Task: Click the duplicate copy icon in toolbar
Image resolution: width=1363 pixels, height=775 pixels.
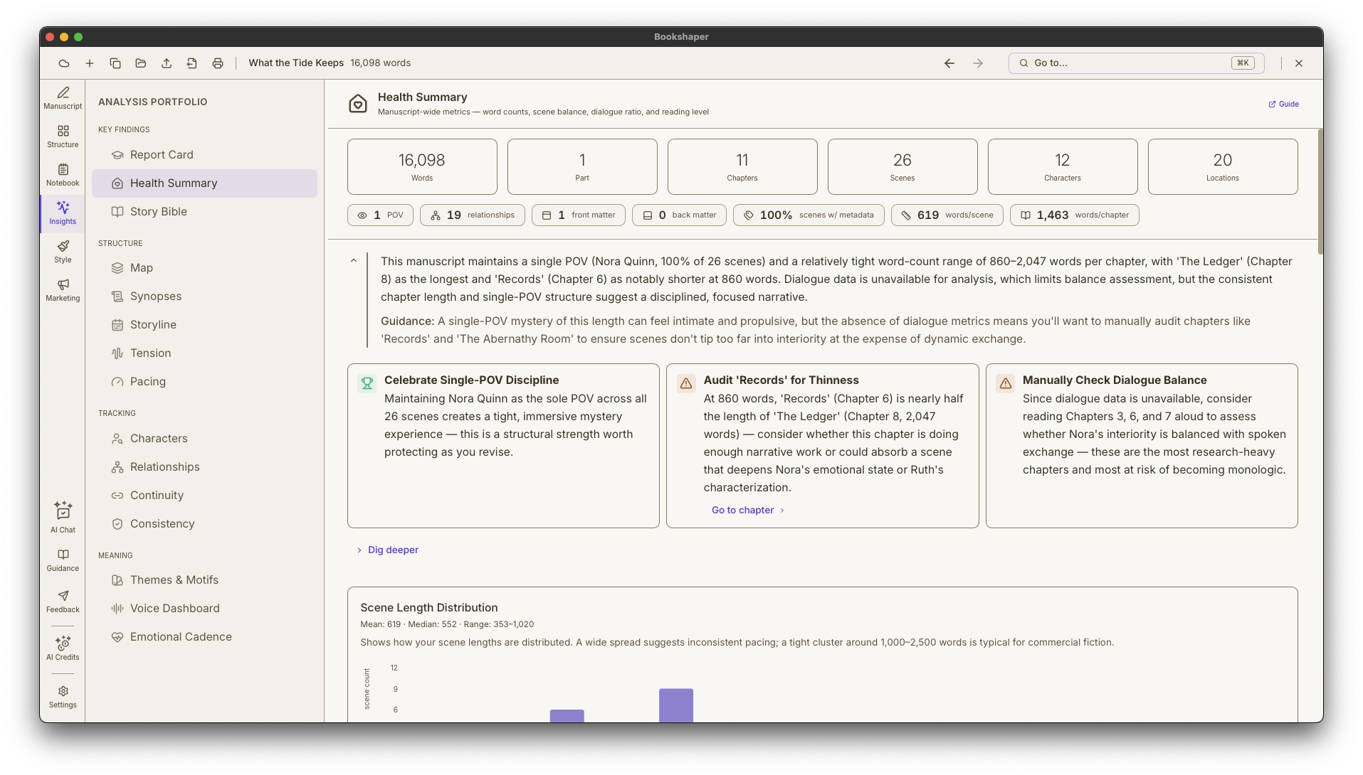Action: tap(115, 63)
